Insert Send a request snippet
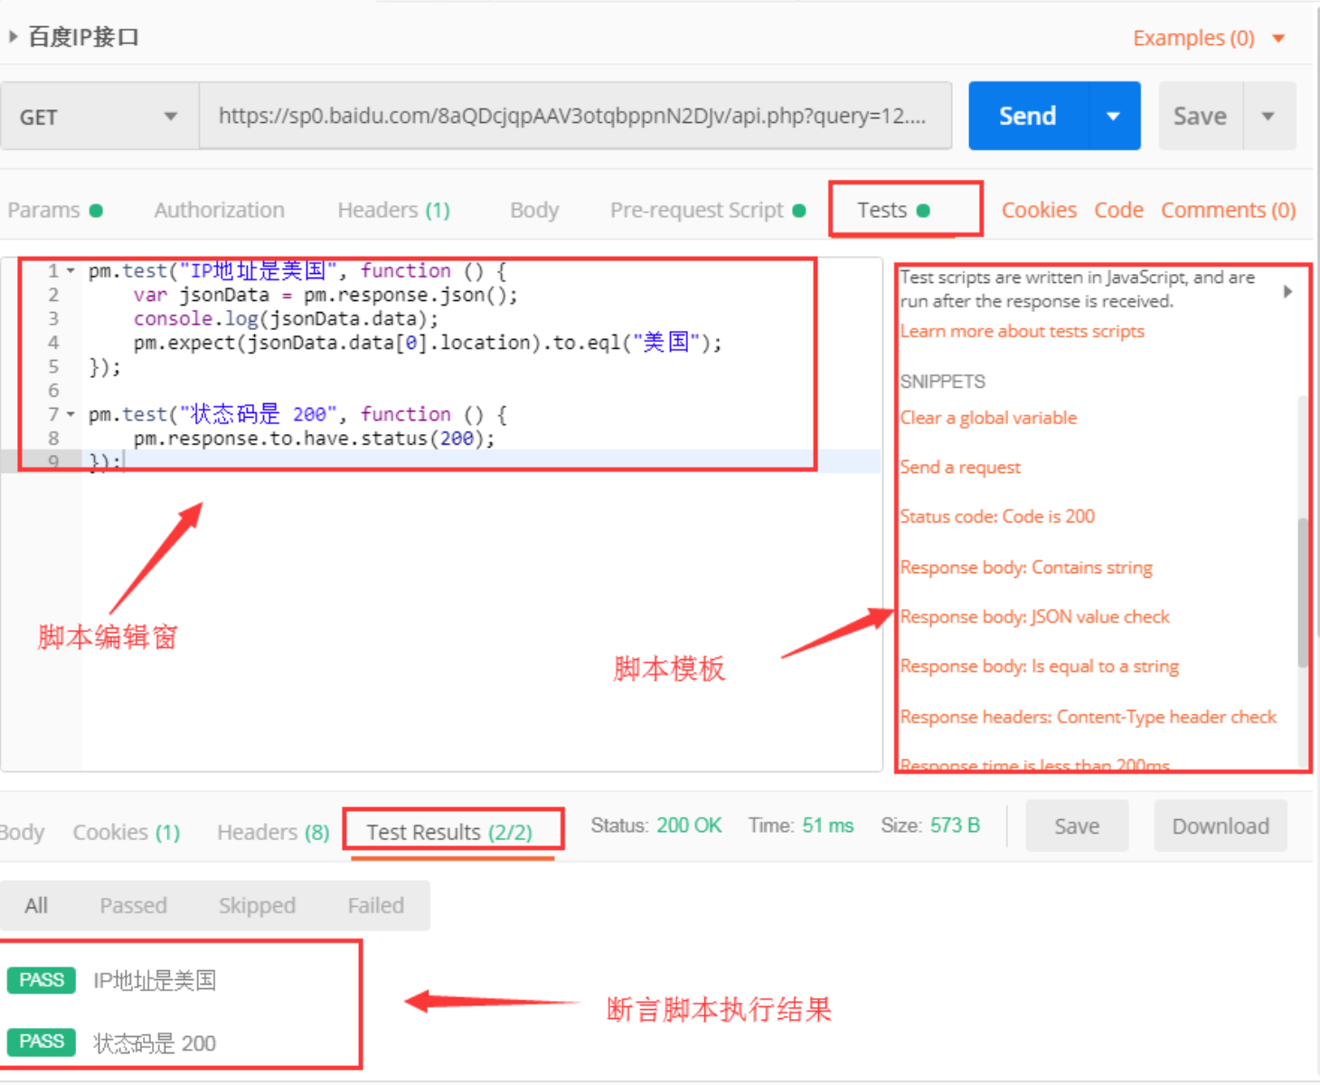 click(x=960, y=467)
